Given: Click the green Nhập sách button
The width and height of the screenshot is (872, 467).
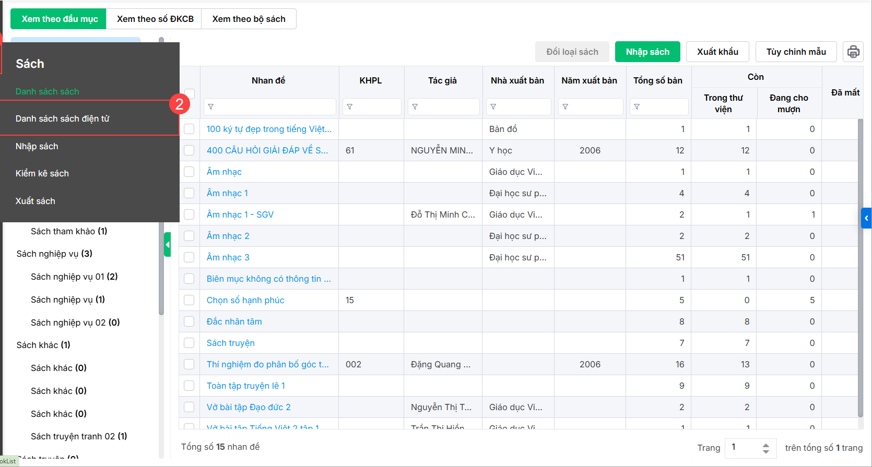Looking at the screenshot, I should tap(647, 52).
